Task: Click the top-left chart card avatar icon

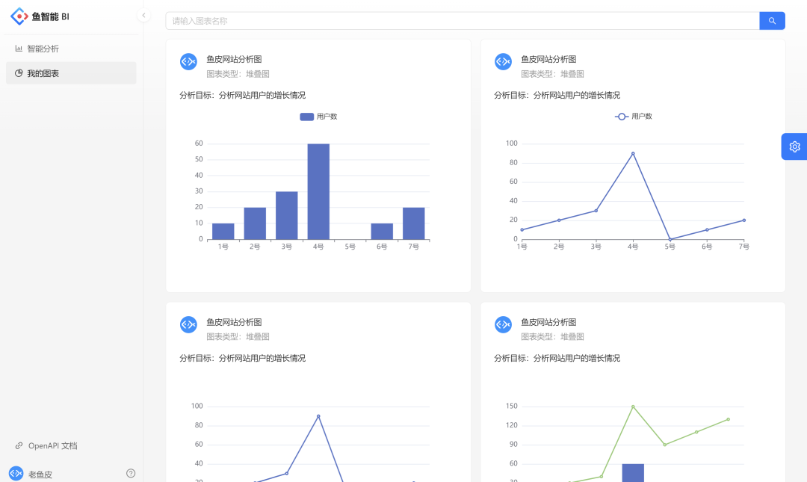Action: click(x=188, y=62)
